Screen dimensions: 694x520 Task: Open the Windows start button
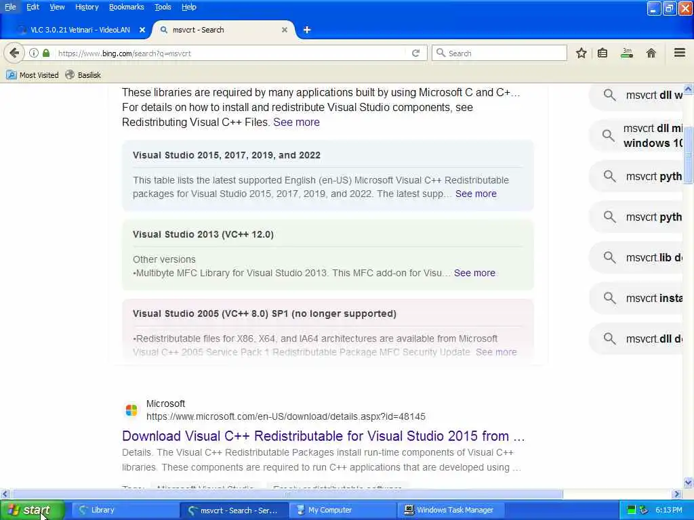tap(32, 510)
